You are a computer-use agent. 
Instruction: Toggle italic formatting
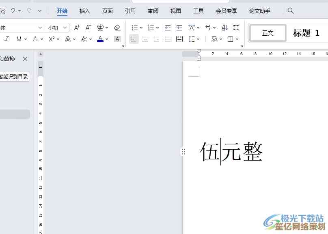pyautogui.click(x=6, y=39)
